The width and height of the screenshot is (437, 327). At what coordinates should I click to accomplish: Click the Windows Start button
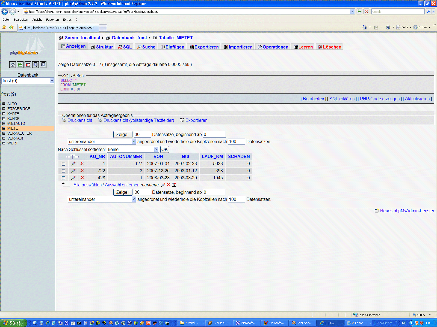click(13, 323)
